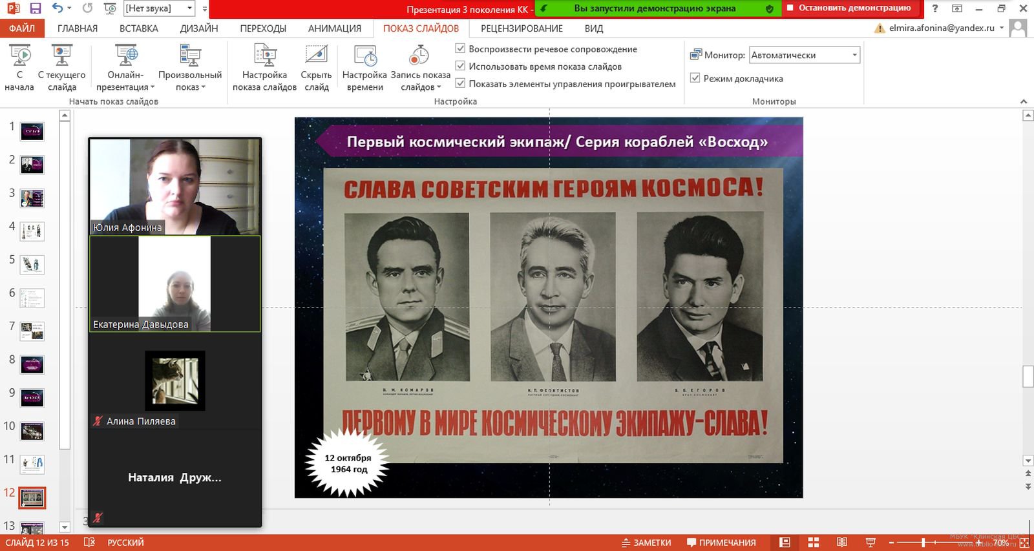Open Произвольный показ menu

pyautogui.click(x=190, y=68)
